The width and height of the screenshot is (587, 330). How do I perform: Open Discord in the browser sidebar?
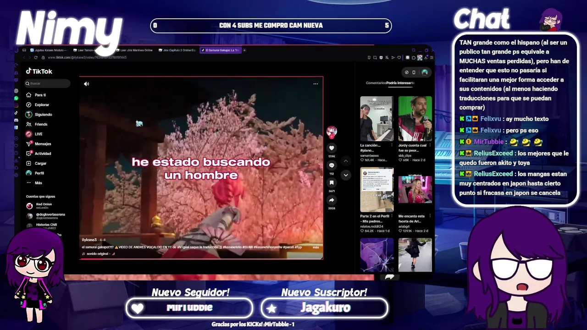click(16, 120)
